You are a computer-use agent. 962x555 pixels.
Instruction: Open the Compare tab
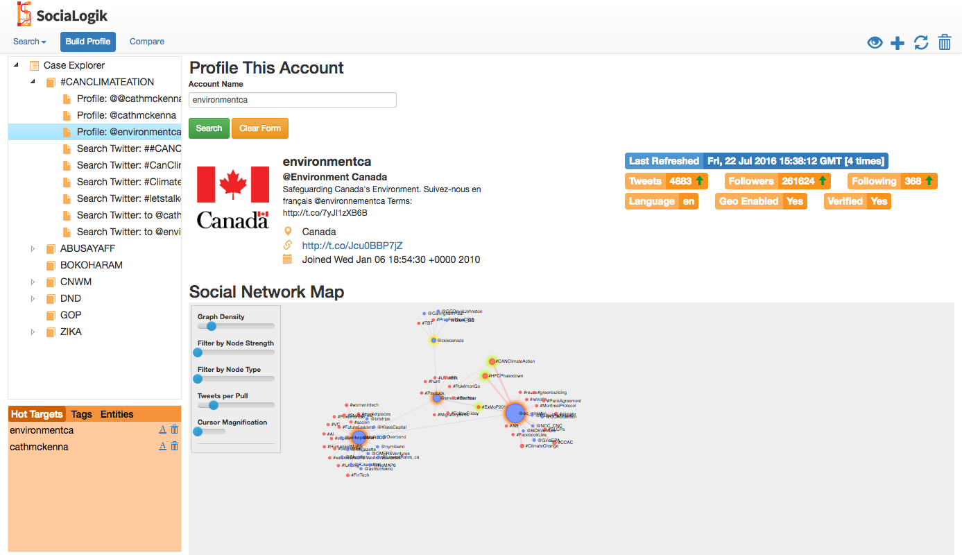point(147,42)
